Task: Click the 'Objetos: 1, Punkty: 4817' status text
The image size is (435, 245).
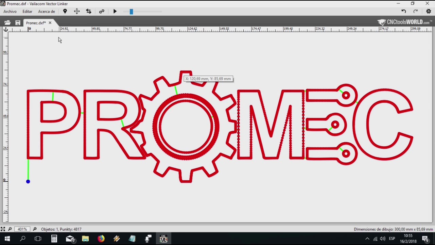Action: coord(61,229)
